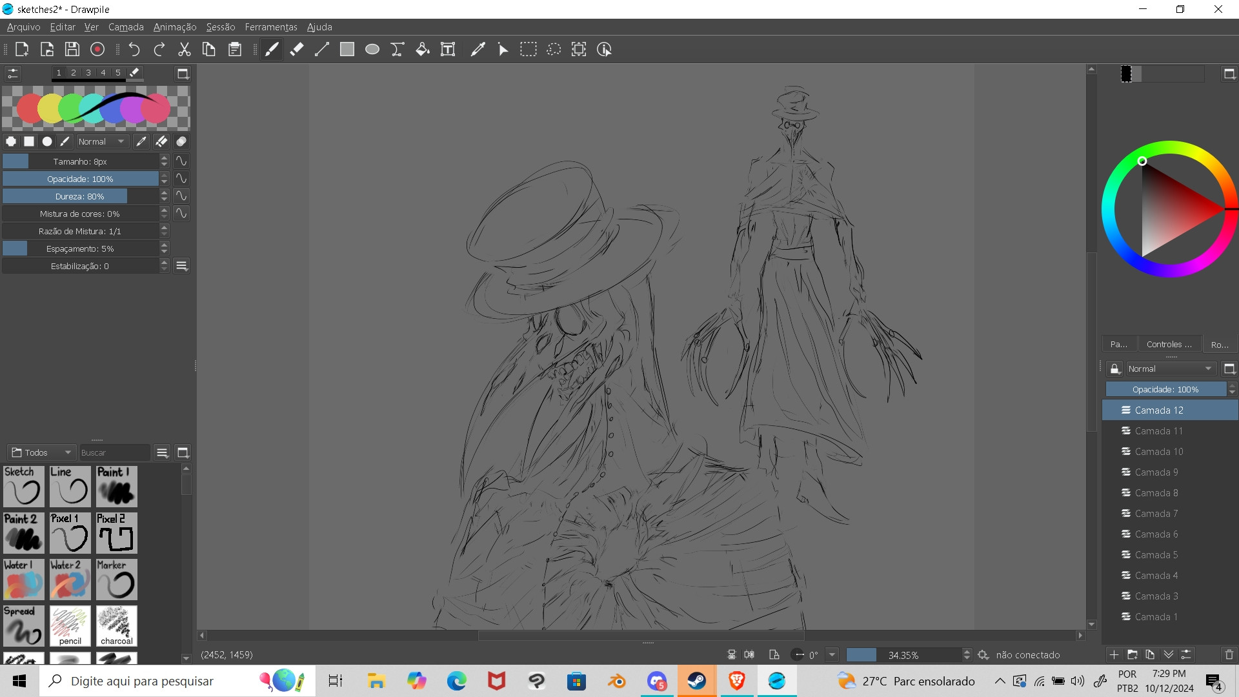Select the Transform tool
Viewport: 1239px width, 697px height.
click(x=579, y=49)
